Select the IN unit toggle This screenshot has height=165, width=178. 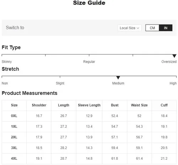click(166, 28)
